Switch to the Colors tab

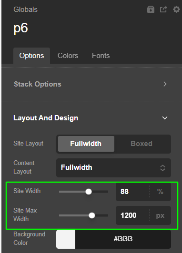pyautogui.click(x=68, y=56)
